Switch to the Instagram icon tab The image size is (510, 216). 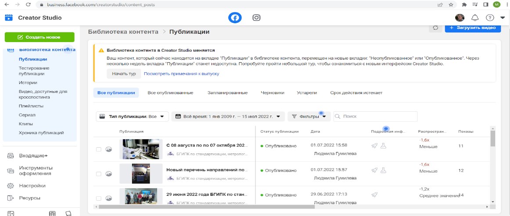(x=256, y=18)
